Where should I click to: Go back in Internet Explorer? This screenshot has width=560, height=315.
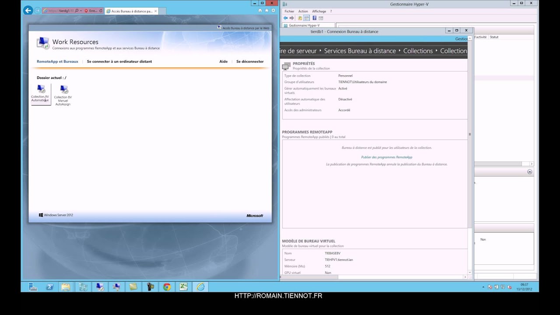[28, 10]
